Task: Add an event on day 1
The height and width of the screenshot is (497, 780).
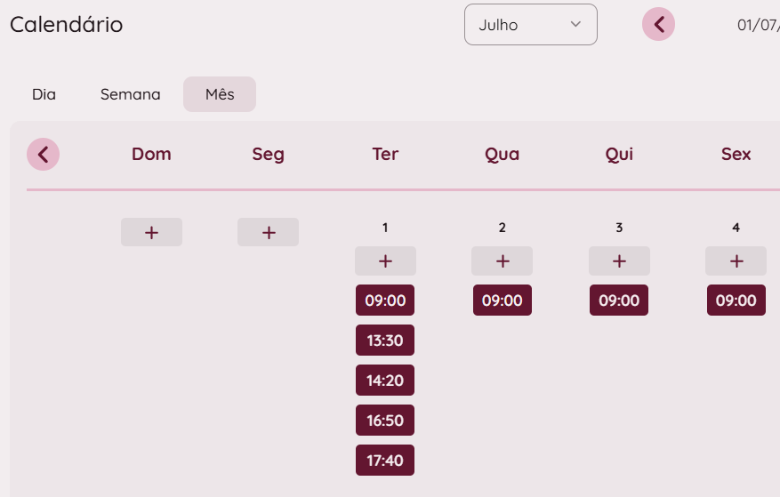Action: pyautogui.click(x=385, y=261)
